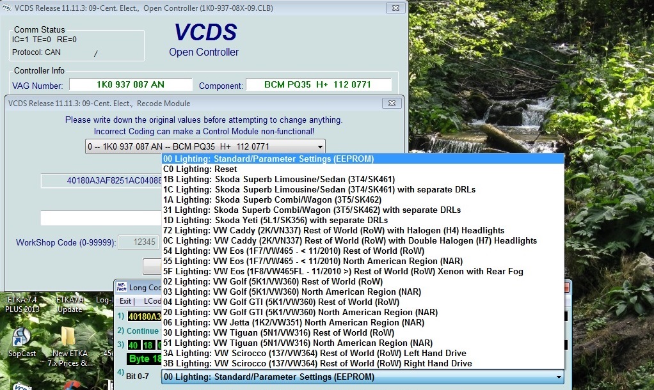Image resolution: width=654 pixels, height=390 pixels.
Task: Click the green Byte 18 label
Action: pos(145,359)
